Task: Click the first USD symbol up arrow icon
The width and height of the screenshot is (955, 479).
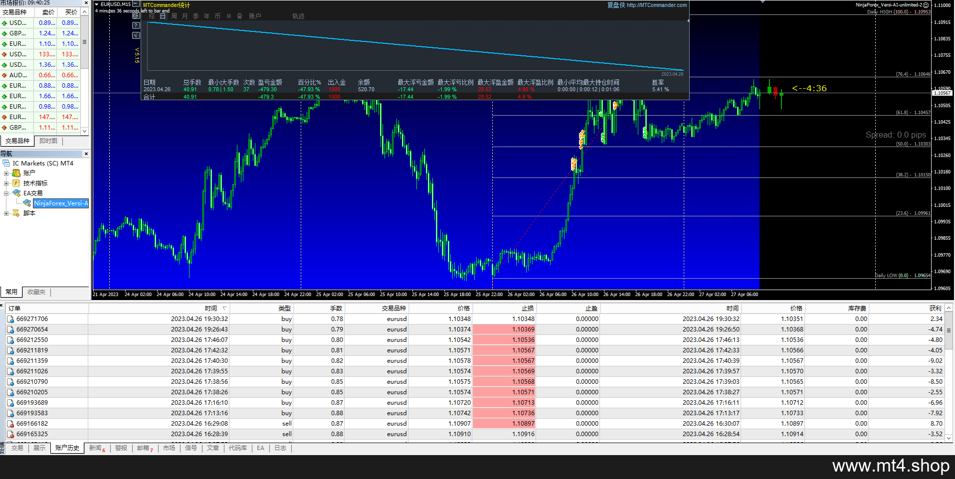Action: 4,23
